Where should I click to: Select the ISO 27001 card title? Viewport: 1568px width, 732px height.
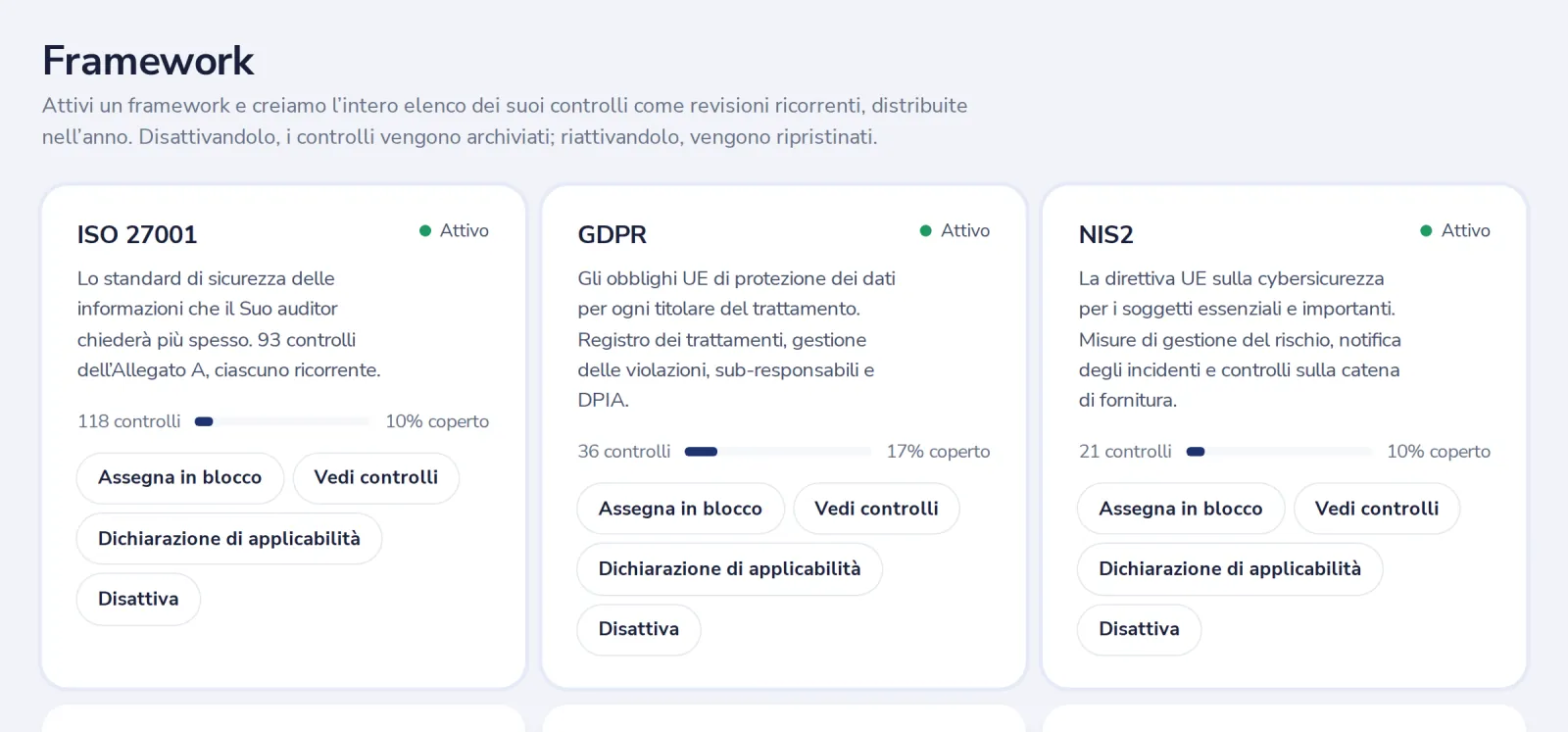(x=137, y=235)
